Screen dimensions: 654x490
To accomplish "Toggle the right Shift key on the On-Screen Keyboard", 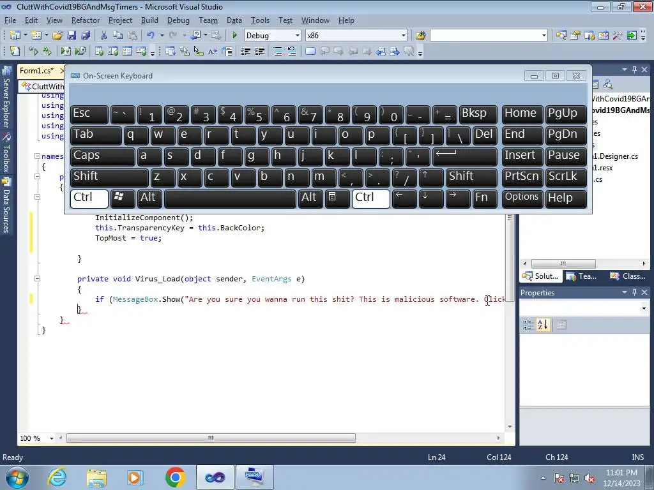I will (x=471, y=177).
